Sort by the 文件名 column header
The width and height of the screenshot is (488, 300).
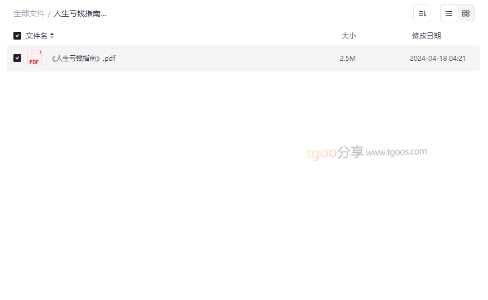[x=36, y=36]
